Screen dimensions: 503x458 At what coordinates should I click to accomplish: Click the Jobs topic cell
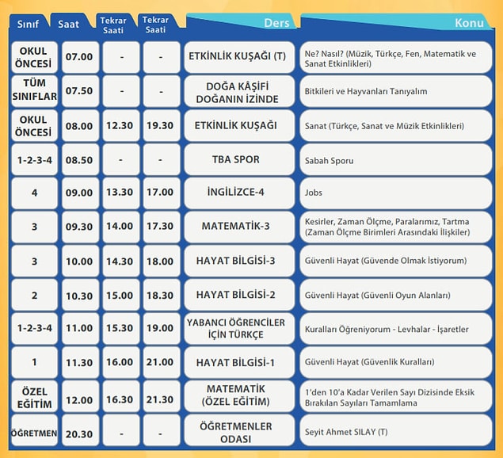tap(396, 193)
